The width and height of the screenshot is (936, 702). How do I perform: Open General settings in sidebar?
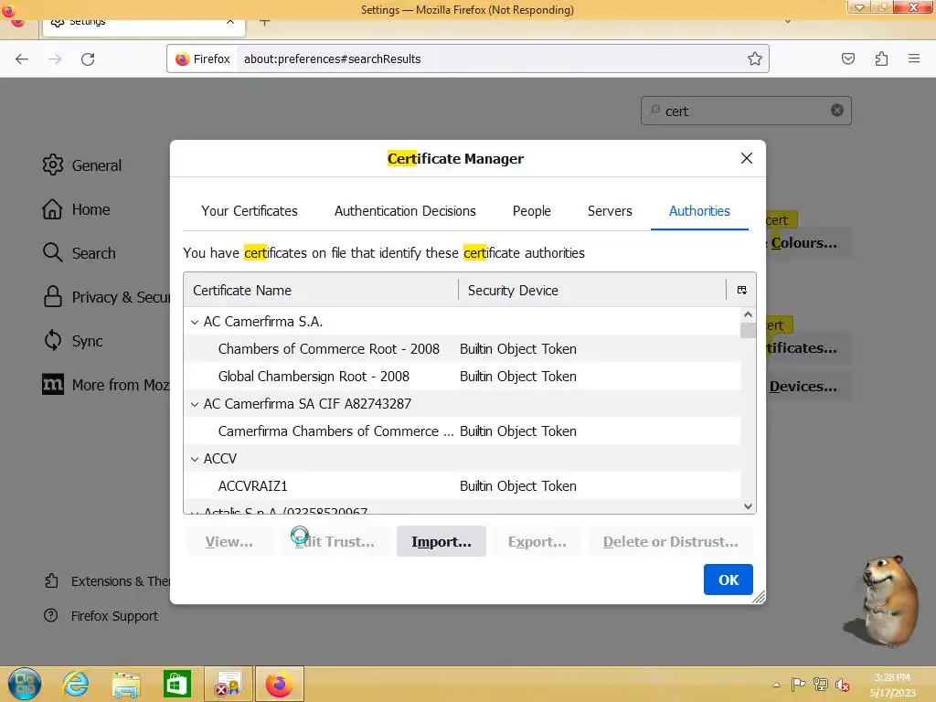tap(82, 165)
